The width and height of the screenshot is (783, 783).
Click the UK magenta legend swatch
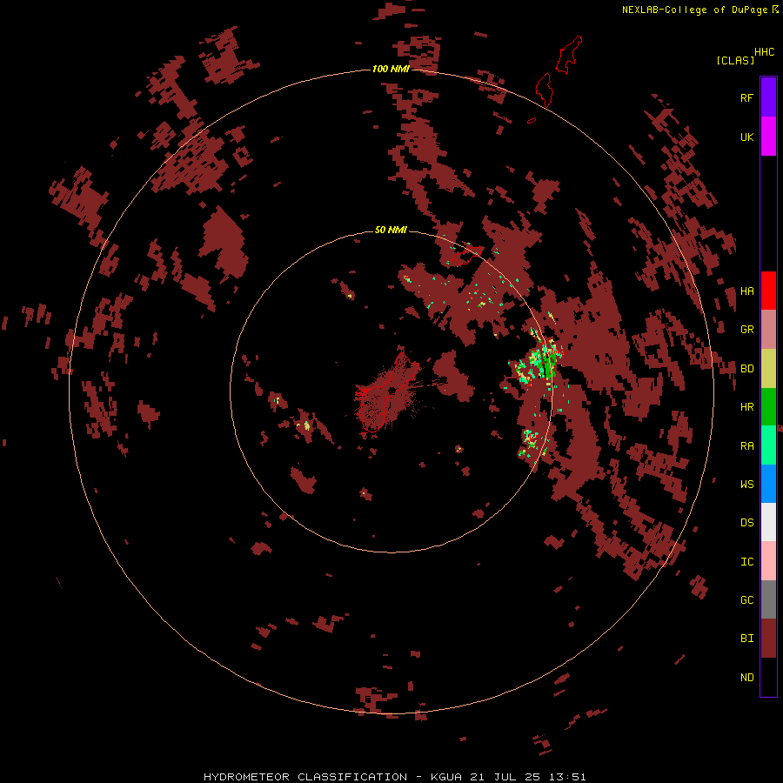(768, 137)
